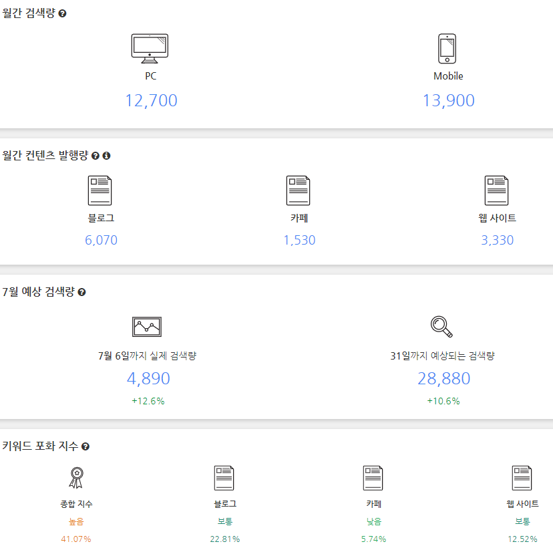Click 블로그 document icon in 포화 지수 section

point(224,478)
